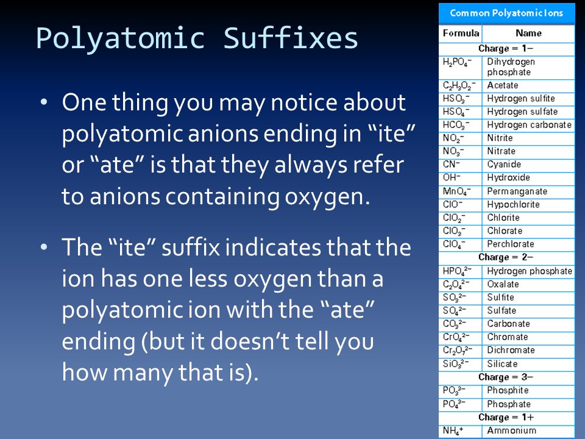Screen dimensions: 585x439
Task: Click the "Sulfite" name cell
Action: click(x=528, y=298)
